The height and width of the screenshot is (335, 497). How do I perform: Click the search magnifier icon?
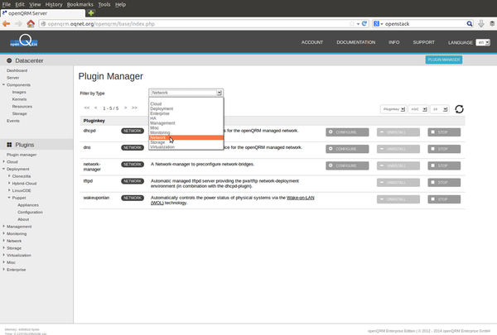tap(470, 24)
